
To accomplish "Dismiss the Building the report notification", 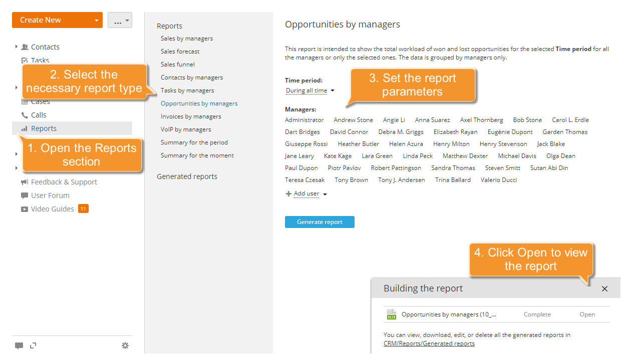I will [605, 288].
